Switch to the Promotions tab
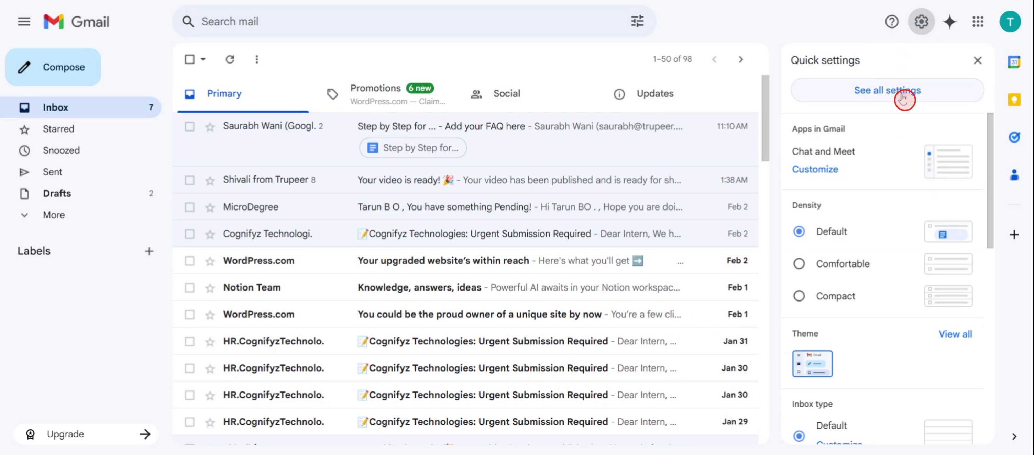Screen dimensions: 1034x455 point(375,88)
